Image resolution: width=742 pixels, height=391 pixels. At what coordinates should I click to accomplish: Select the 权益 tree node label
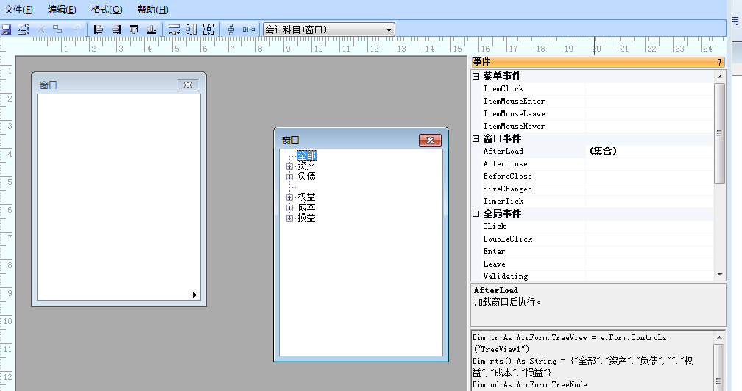coord(307,197)
